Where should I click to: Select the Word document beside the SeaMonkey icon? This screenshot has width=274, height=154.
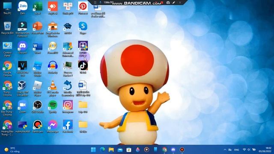[x=83, y=89]
